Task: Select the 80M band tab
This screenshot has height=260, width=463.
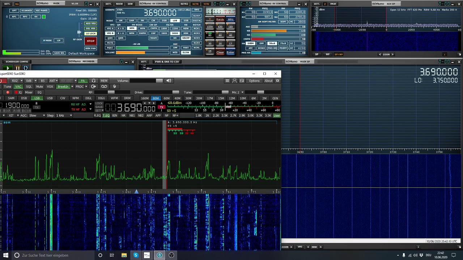Action: click(x=156, y=98)
